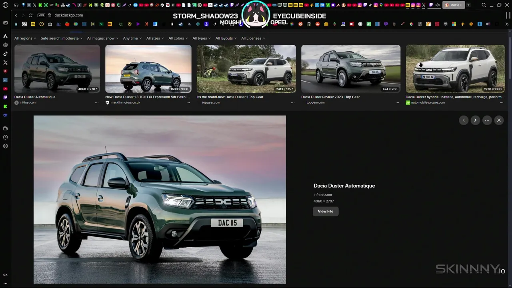Open sidebar settings gear
The image size is (512, 288).
(5, 146)
